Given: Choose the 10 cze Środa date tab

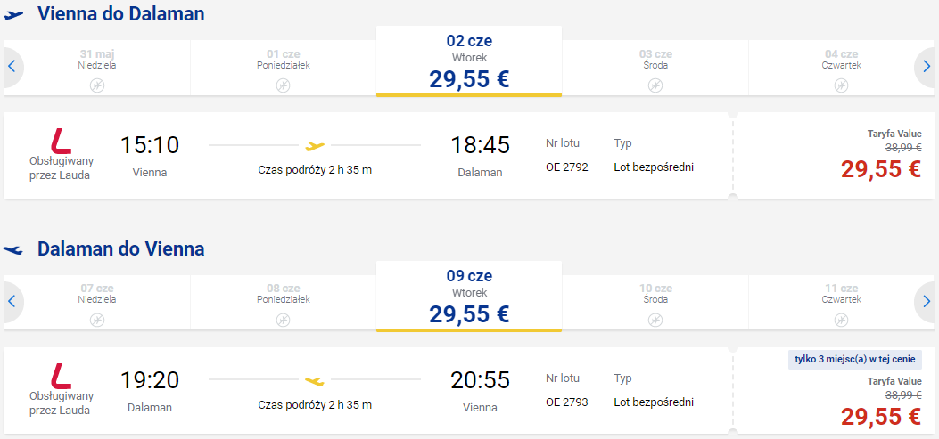Looking at the screenshot, I should point(655,303).
